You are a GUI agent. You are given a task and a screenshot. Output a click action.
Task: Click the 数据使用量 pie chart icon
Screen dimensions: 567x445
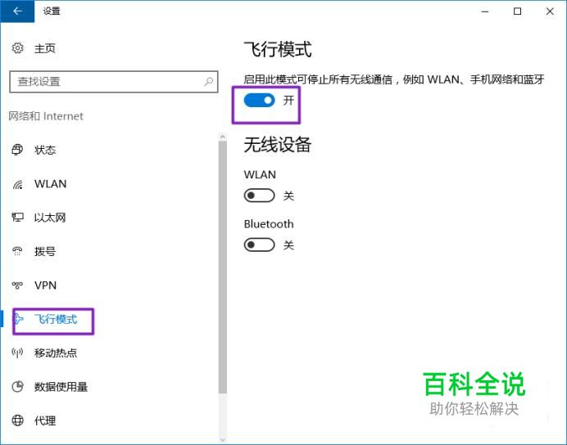coord(17,387)
